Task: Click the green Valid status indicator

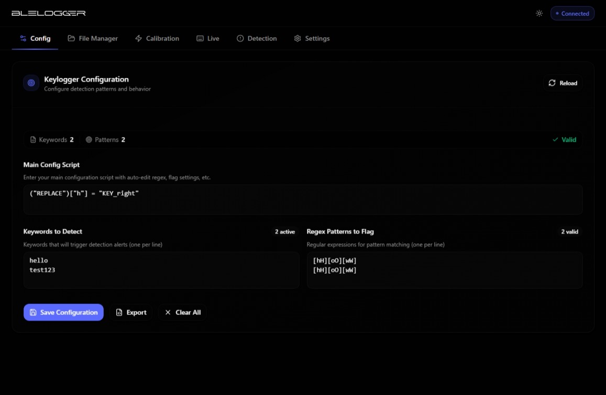Action: click(x=564, y=140)
